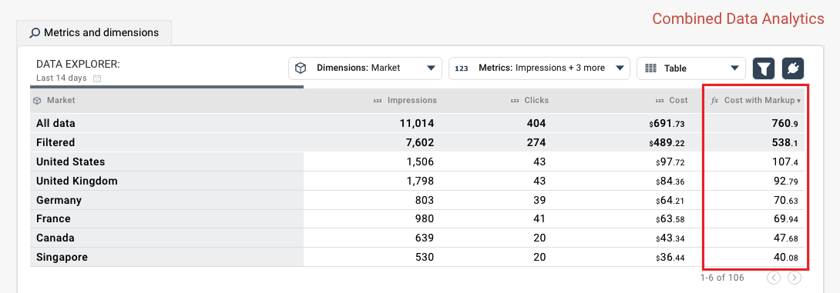Click the table grid icon in Table selector

tap(650, 68)
